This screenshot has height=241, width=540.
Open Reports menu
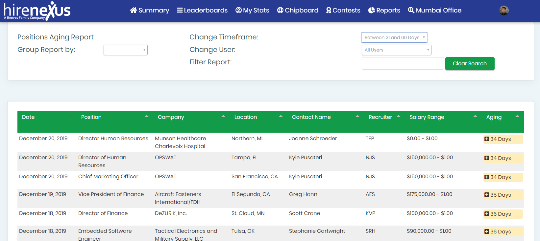click(x=384, y=10)
